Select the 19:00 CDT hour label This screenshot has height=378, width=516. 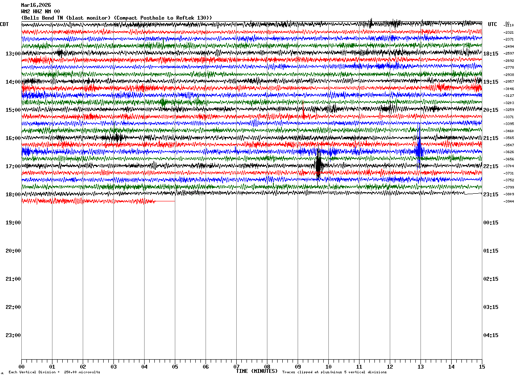[13, 223]
